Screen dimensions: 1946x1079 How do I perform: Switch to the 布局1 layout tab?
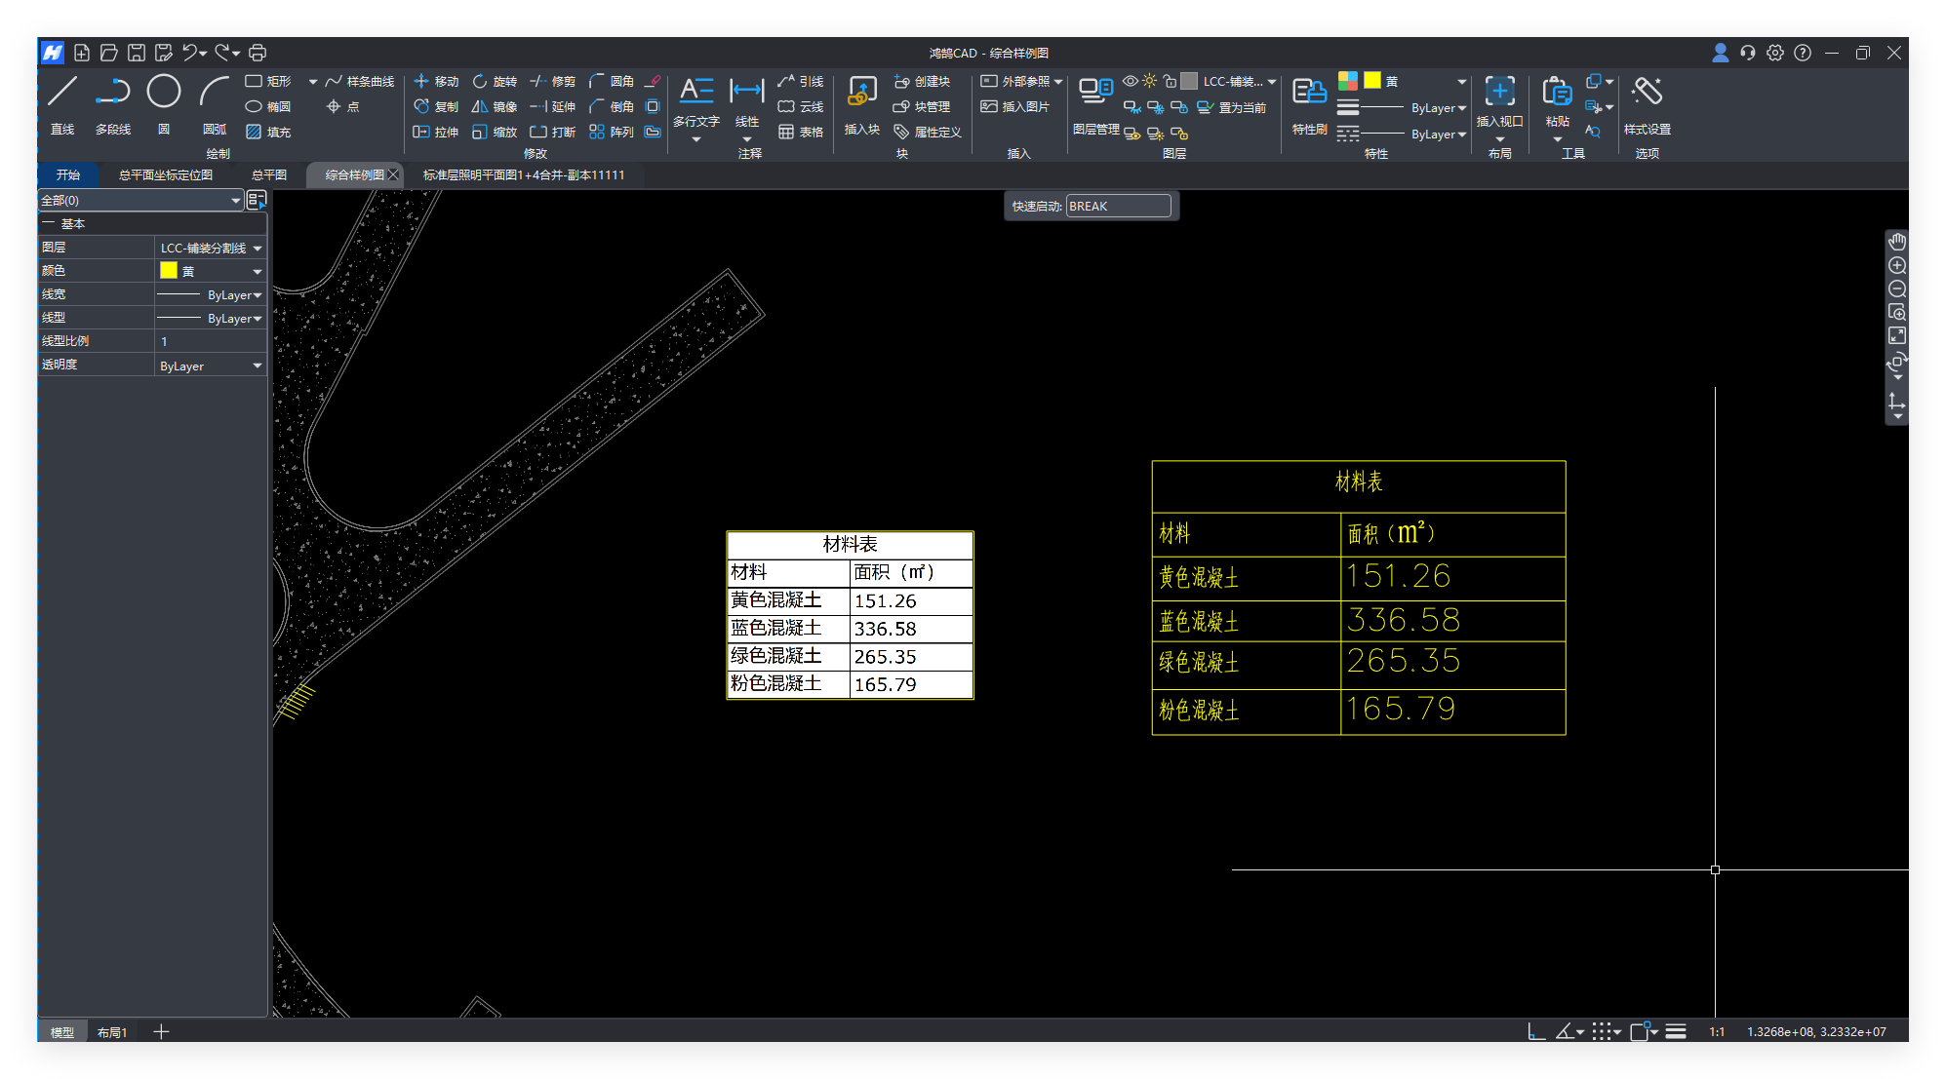tap(112, 1032)
